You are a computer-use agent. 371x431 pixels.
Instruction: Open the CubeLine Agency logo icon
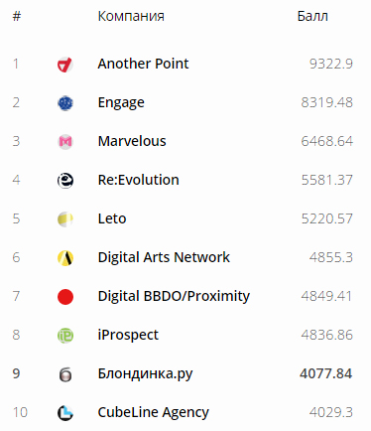(65, 413)
